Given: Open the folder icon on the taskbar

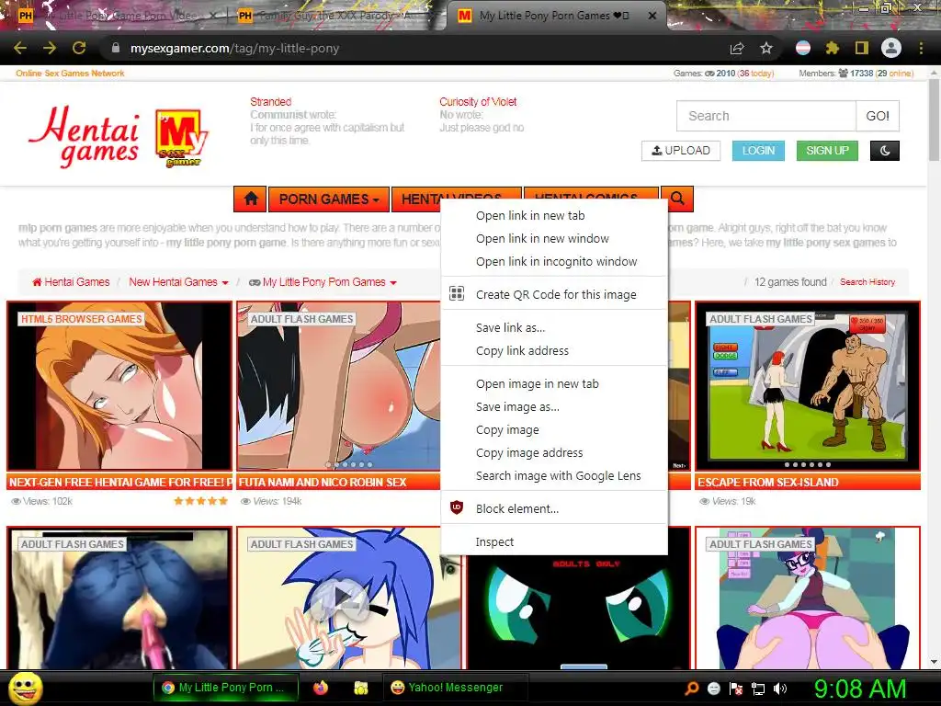Looking at the screenshot, I should 360,688.
